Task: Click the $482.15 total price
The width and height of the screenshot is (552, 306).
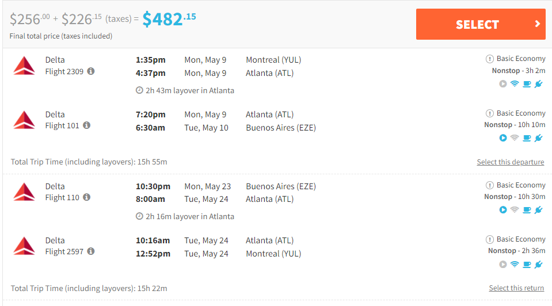Action: [169, 19]
